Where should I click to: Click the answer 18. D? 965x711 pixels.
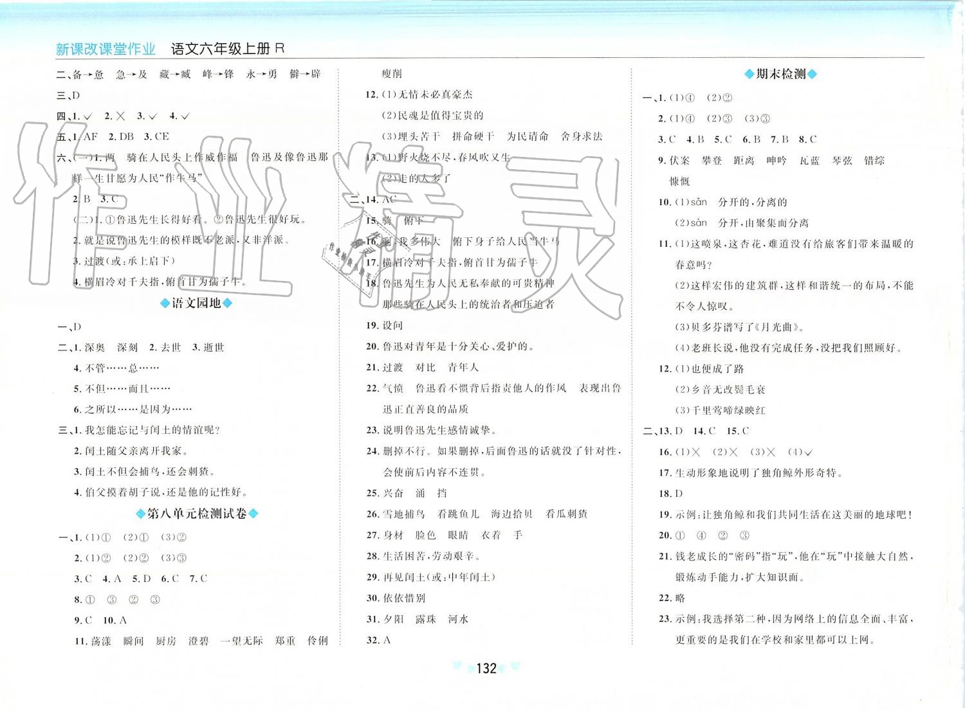coord(670,494)
